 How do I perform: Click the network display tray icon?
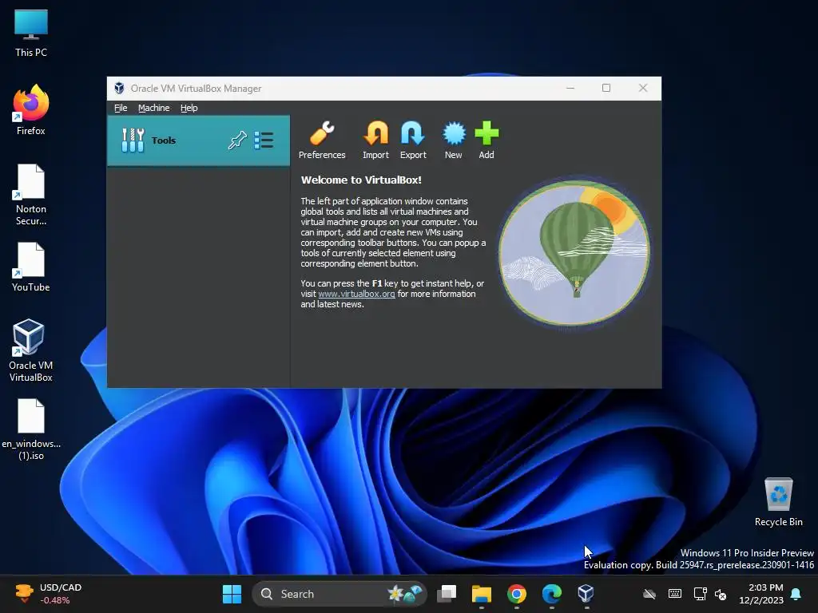coord(700,594)
